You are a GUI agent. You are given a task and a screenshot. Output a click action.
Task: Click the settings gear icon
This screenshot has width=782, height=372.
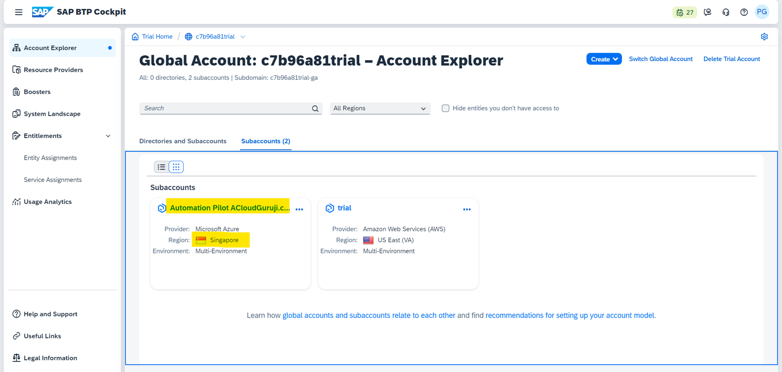coord(764,37)
